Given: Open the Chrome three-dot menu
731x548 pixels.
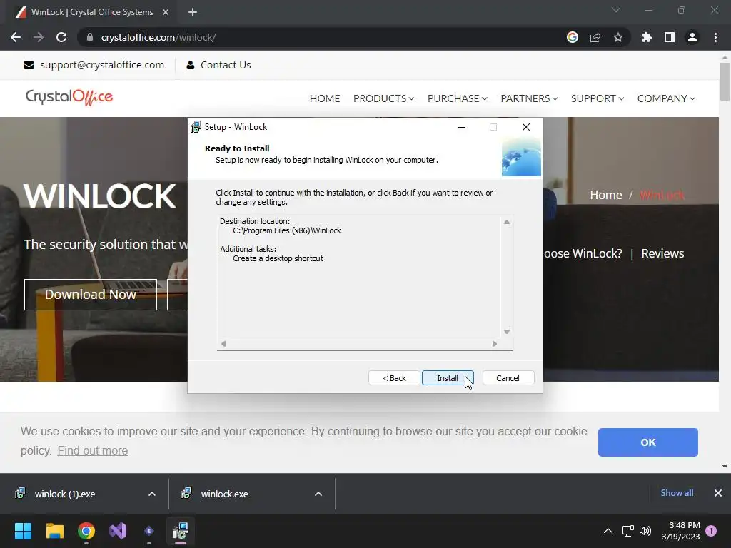Looking at the screenshot, I should point(715,37).
